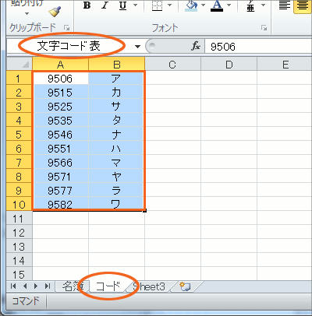The width and height of the screenshot is (312, 316).
Task: Click cell containing 9577
Action: tap(60, 190)
